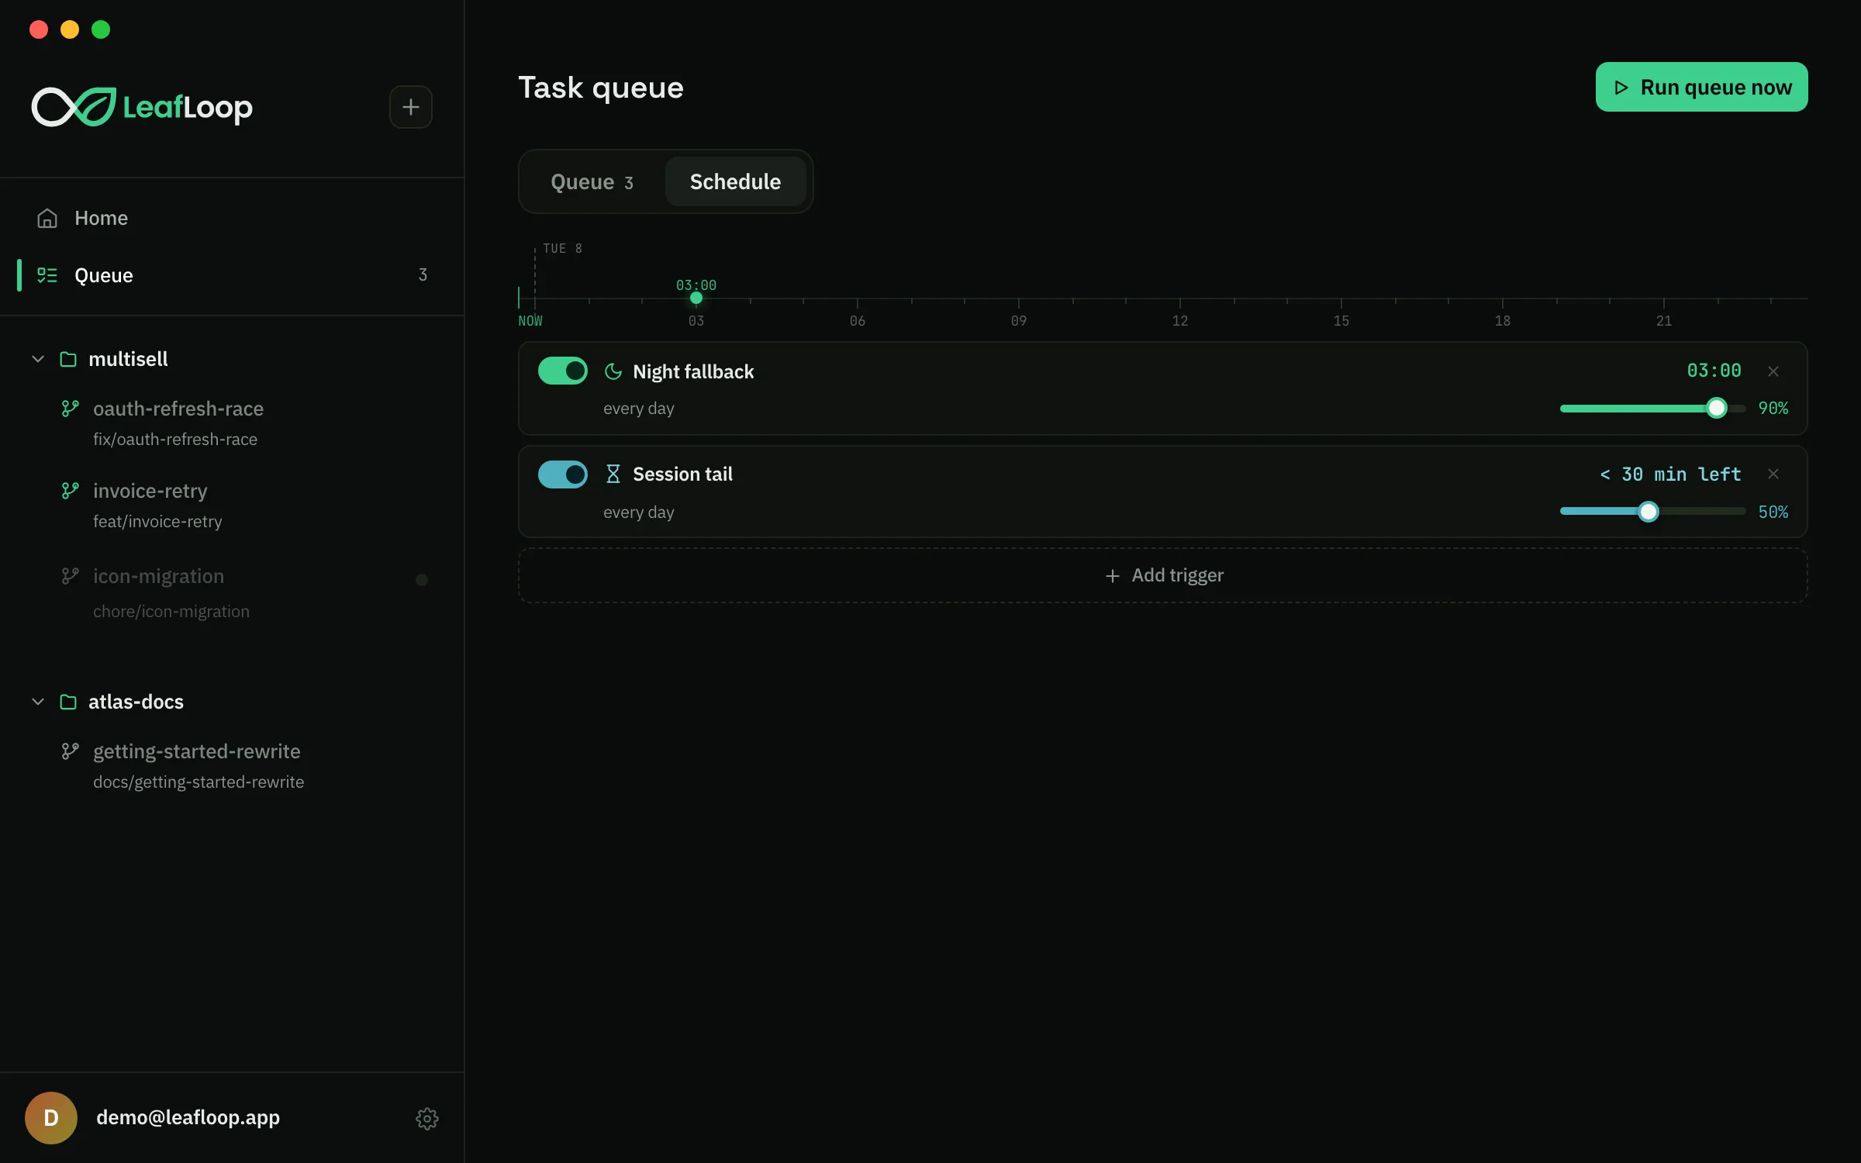Click the 03:00 marker on timeline

[x=696, y=298]
